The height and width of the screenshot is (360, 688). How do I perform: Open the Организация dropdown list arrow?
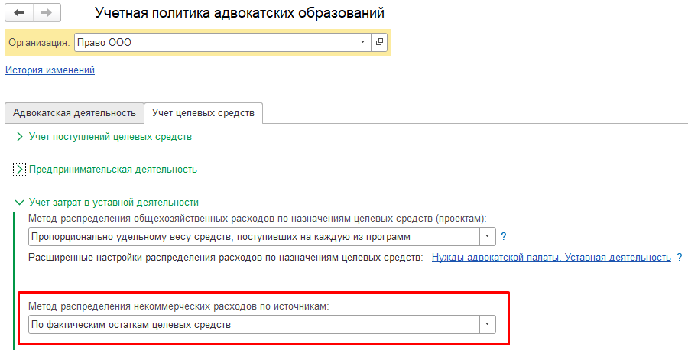362,43
